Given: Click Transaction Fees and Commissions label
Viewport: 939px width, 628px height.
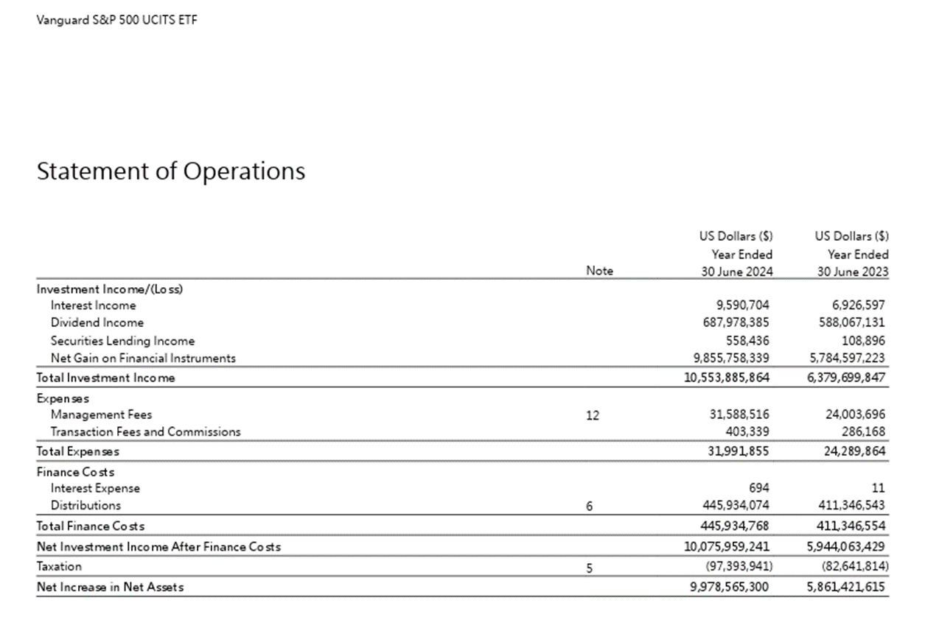Looking at the screenshot, I should click(x=145, y=432).
